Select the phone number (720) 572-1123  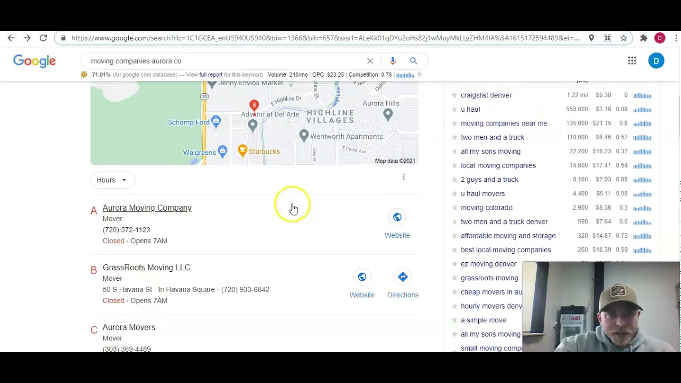(x=127, y=230)
